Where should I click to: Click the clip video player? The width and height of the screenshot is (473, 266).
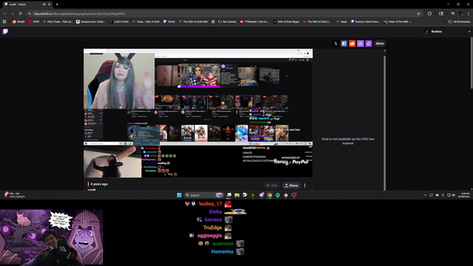(198, 113)
